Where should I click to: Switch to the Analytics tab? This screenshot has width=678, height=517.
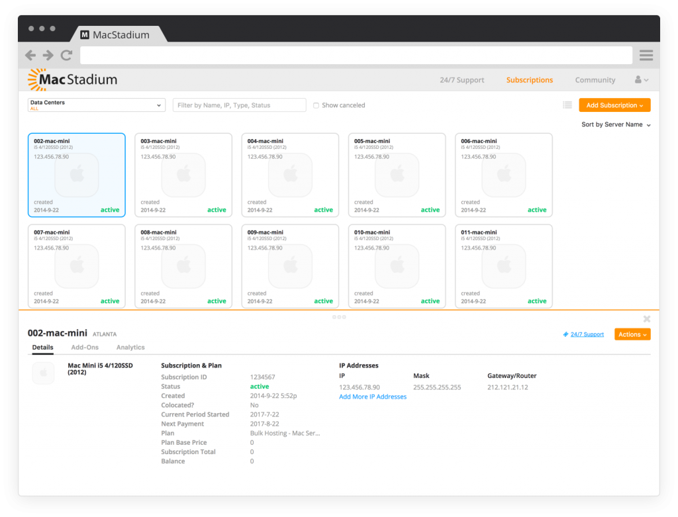(130, 347)
